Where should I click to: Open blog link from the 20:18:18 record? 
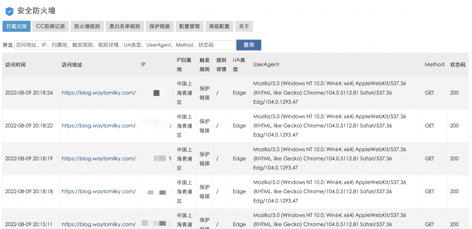pos(99,191)
